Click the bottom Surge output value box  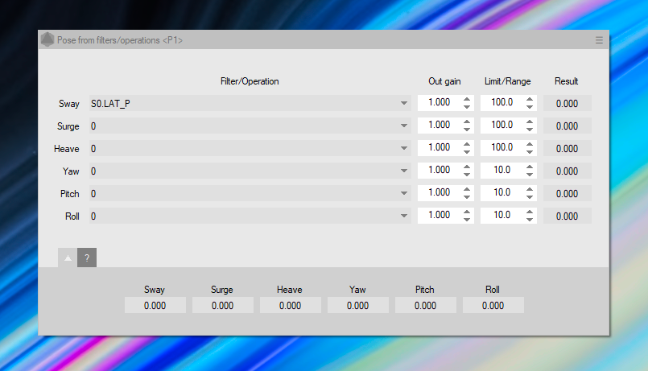(x=223, y=305)
